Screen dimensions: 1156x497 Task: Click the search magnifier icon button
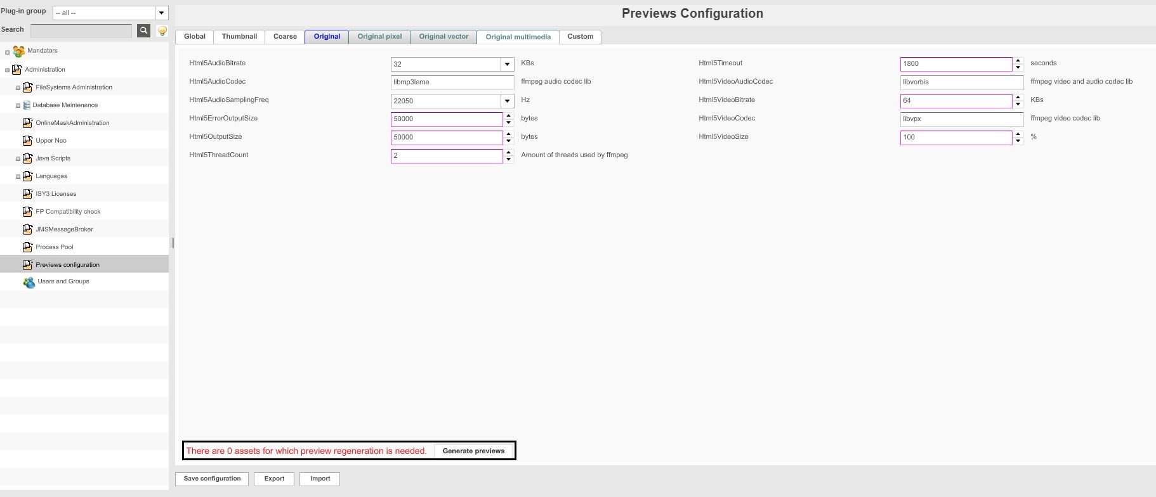(143, 30)
